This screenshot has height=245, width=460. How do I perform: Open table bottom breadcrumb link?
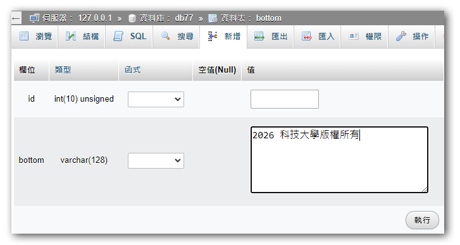click(x=251, y=18)
